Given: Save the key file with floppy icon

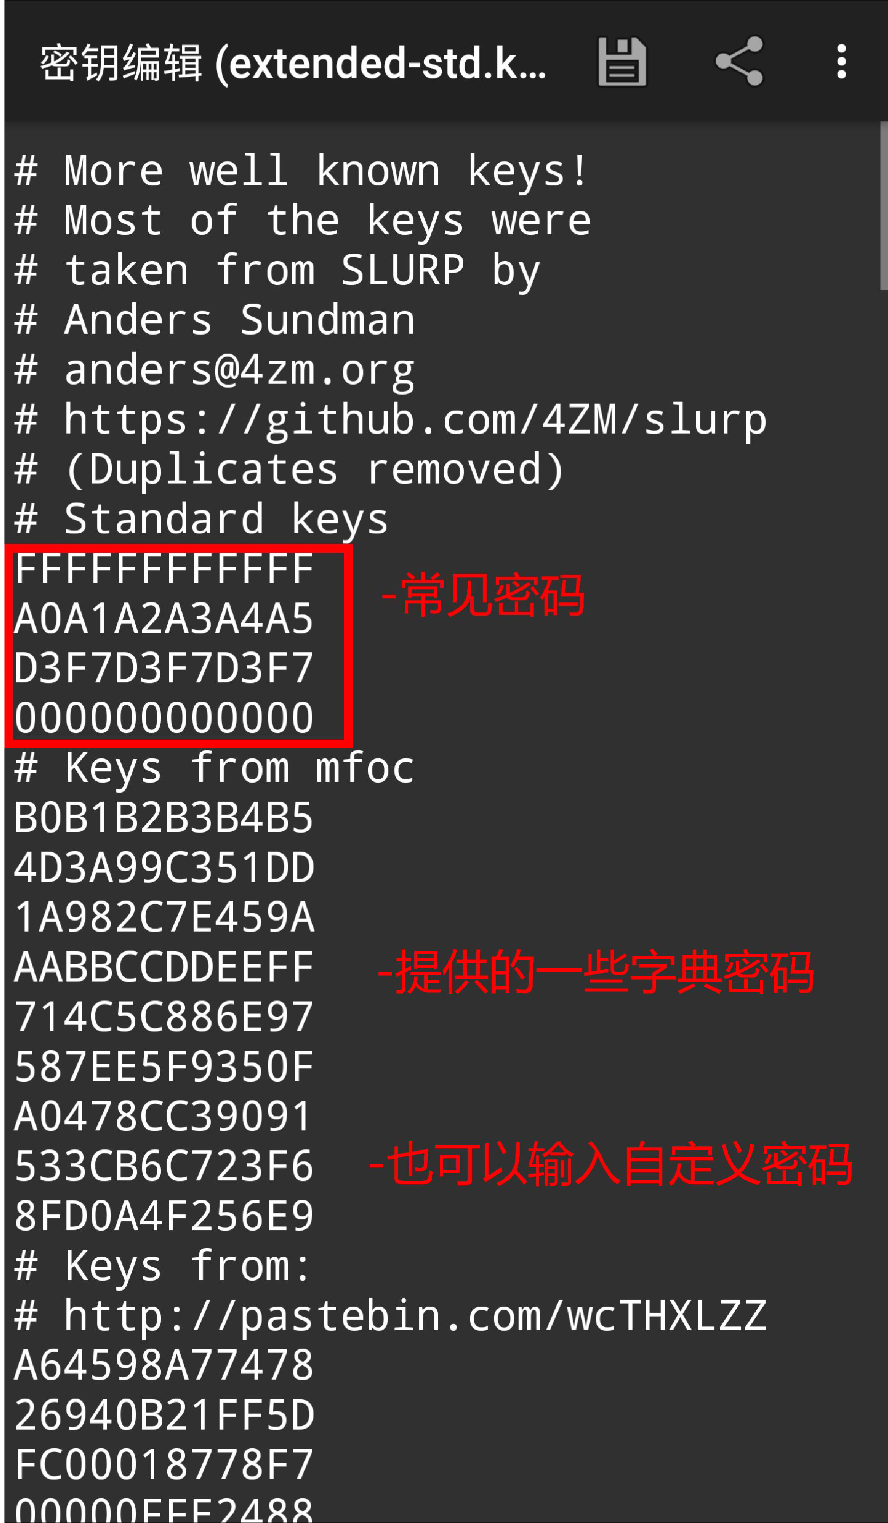Looking at the screenshot, I should 621,61.
